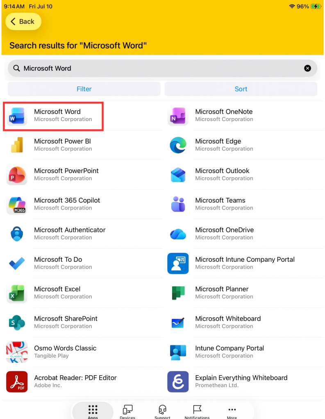Choose the "Microsoft Whiteboard" title text
Screen dimensions: 325x419
pos(228,318)
